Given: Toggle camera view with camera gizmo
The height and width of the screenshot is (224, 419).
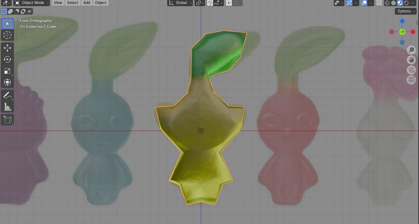Looking at the screenshot, I should [411, 70].
